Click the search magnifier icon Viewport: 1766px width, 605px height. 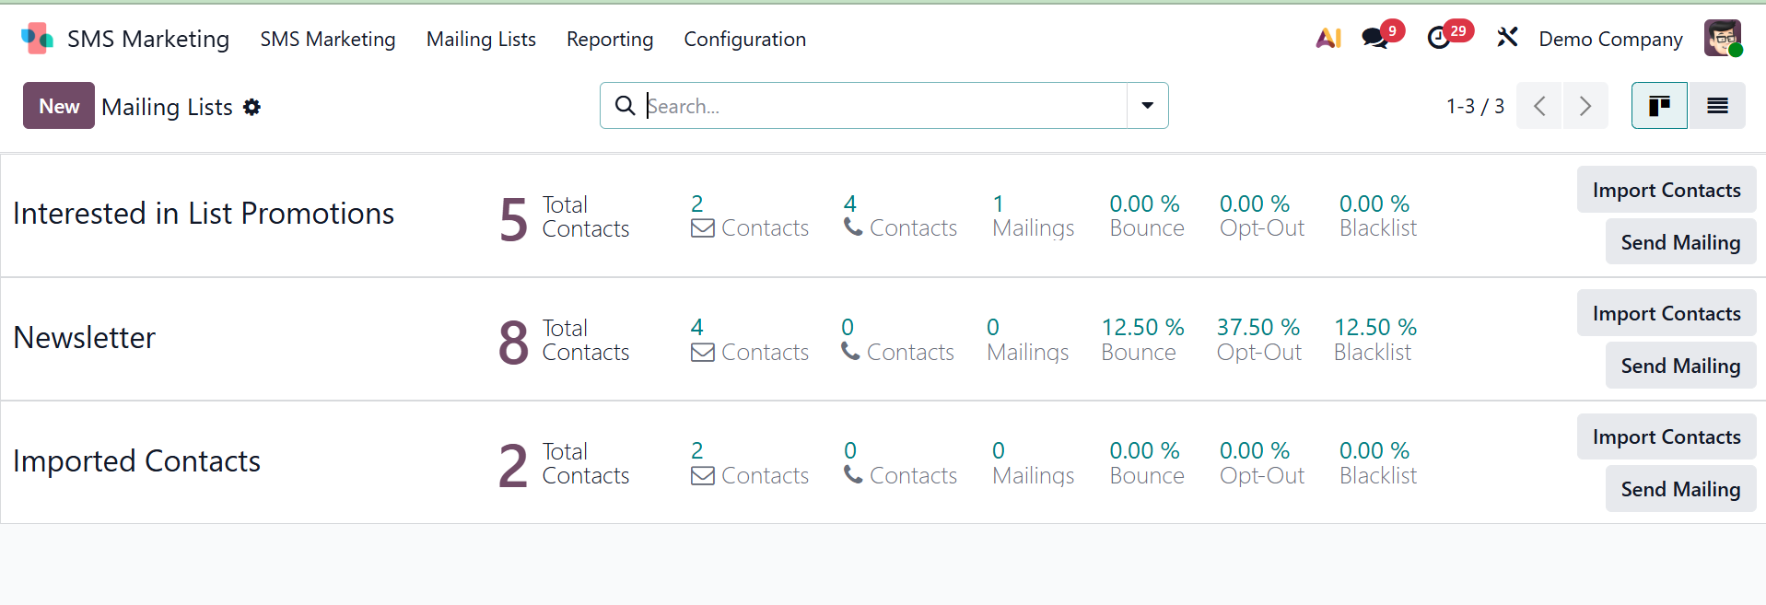pyautogui.click(x=625, y=106)
